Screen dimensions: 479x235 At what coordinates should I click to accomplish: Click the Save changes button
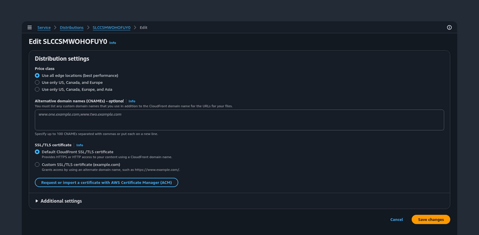point(431,219)
